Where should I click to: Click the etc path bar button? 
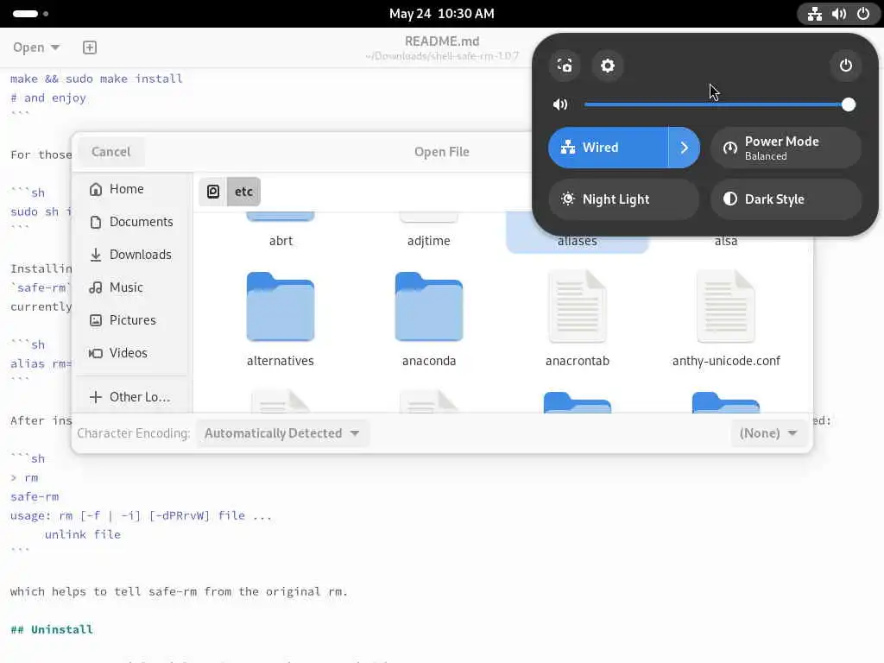point(243,192)
